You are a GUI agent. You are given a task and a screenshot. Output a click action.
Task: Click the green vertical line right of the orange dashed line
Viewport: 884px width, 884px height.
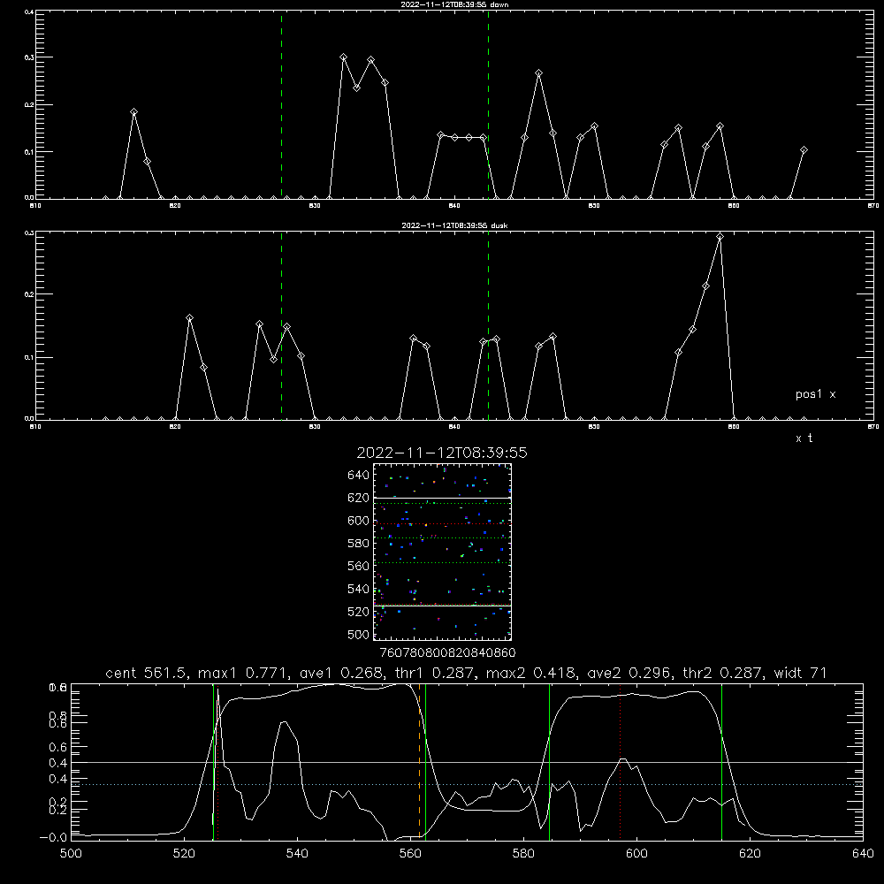click(426, 761)
